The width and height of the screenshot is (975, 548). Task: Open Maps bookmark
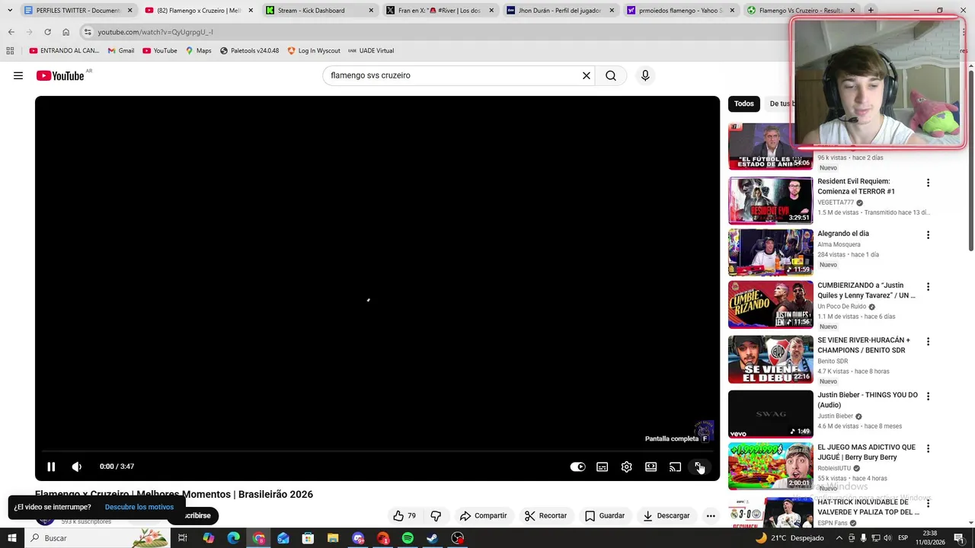[198, 51]
